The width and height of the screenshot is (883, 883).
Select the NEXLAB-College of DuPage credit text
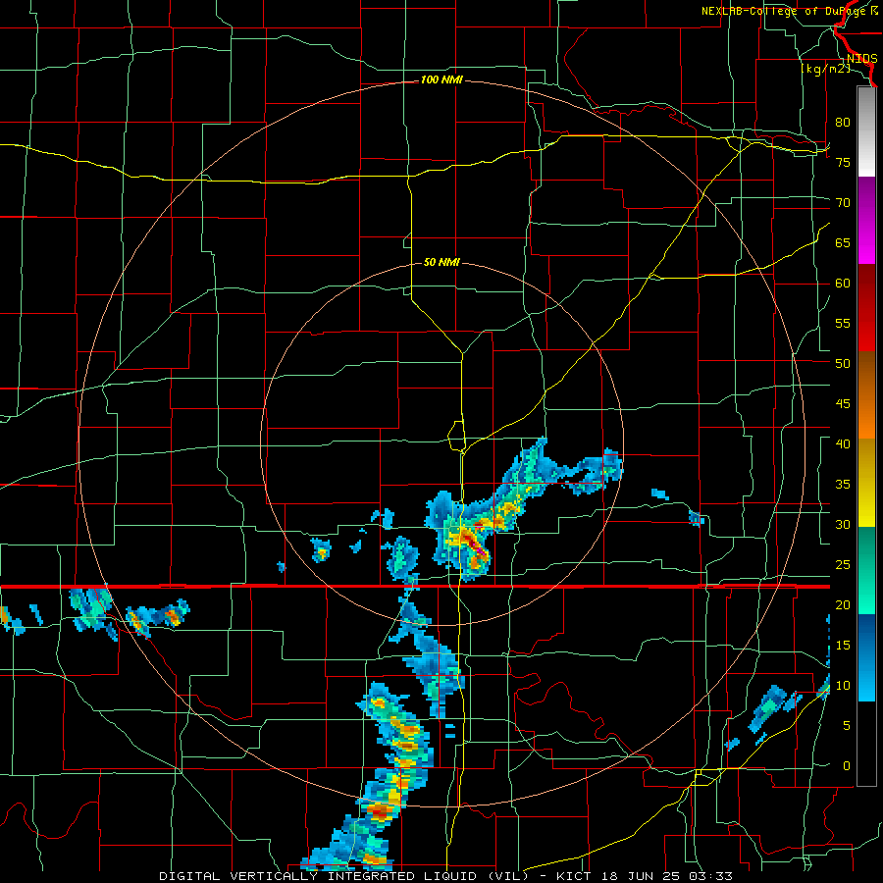pos(790,11)
